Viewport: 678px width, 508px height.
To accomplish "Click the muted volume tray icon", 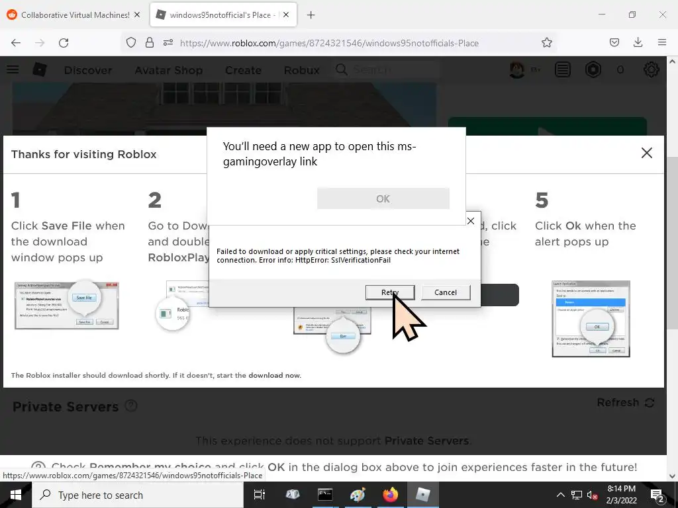I will pos(592,495).
